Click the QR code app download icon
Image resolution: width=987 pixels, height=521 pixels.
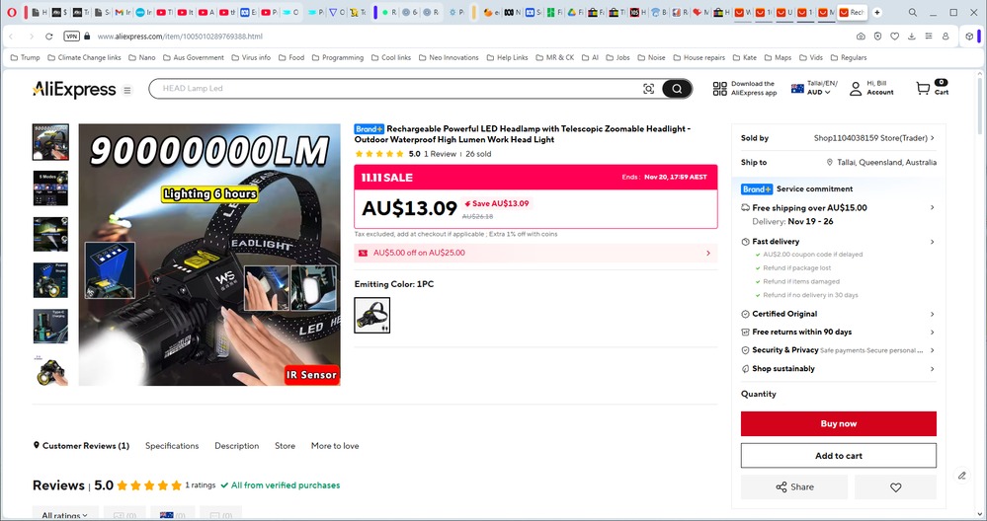[x=718, y=89]
